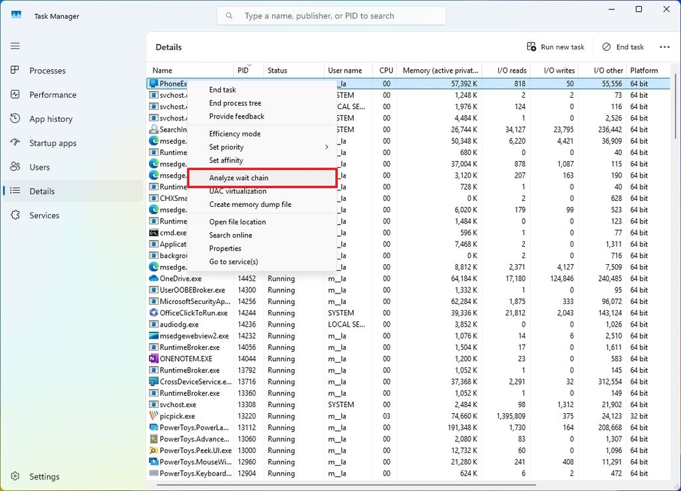Click the OneDrive.exe cloud icon

(154, 279)
